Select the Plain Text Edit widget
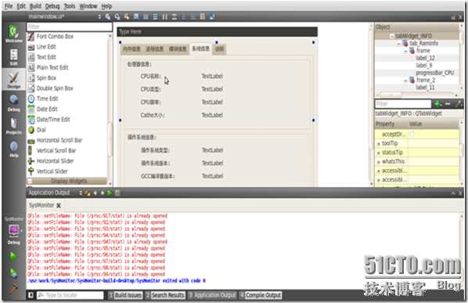The width and height of the screenshot is (468, 303). pos(48,67)
